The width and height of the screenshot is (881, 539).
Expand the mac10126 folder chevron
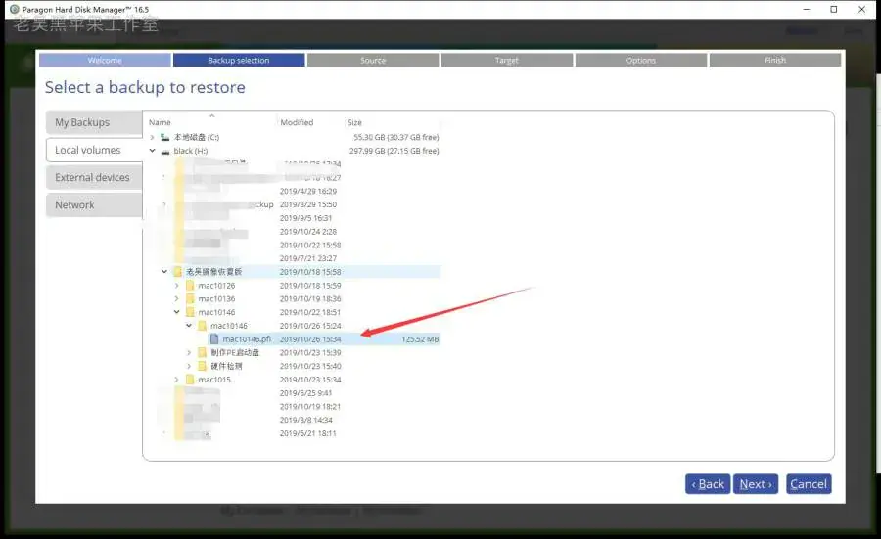[176, 286]
